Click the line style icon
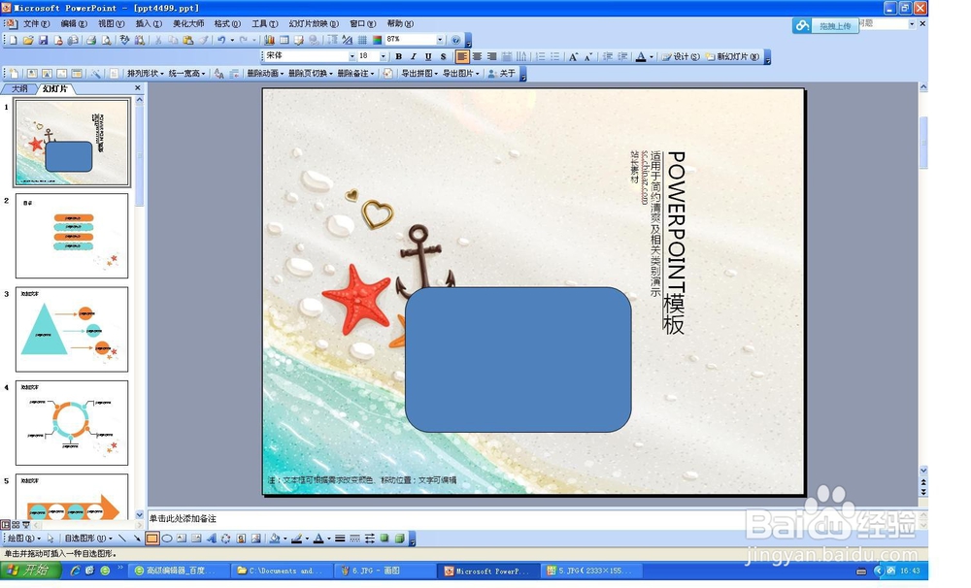This screenshot has width=971, height=588. [340, 539]
